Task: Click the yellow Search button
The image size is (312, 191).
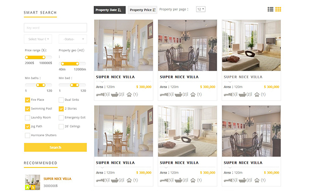Action: tap(55, 147)
